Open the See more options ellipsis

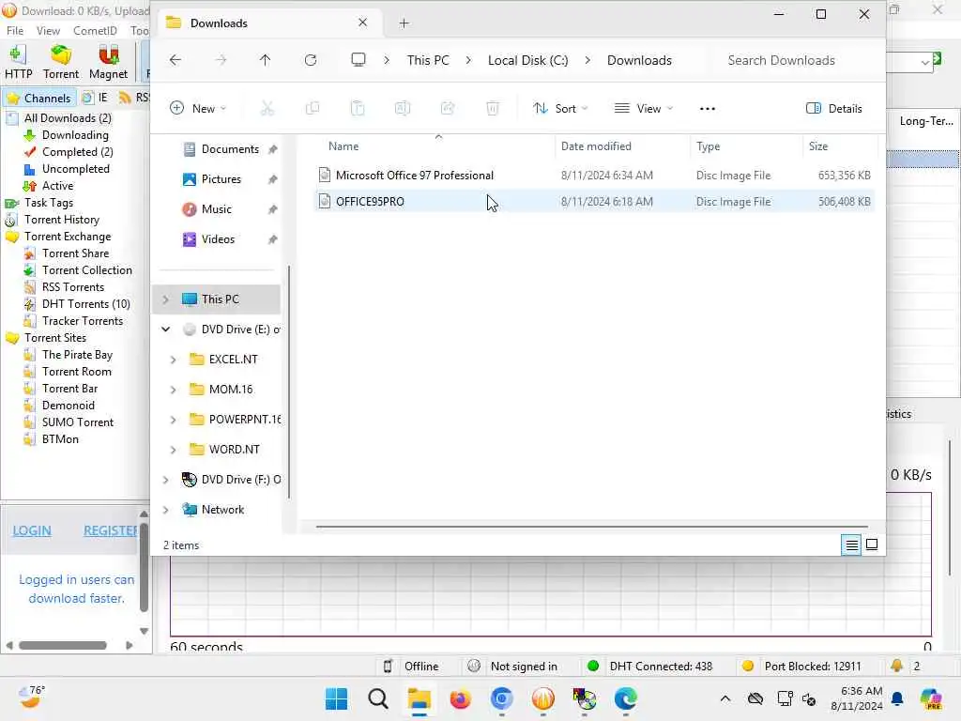click(x=708, y=109)
